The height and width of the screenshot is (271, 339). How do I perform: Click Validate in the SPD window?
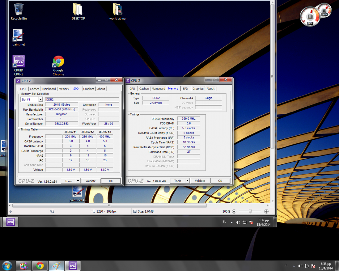click(91, 181)
